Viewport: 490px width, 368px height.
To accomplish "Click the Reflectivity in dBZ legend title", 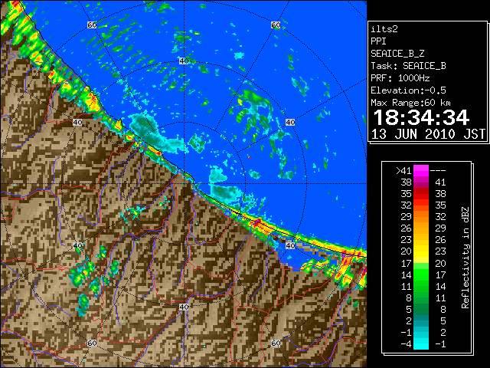I will tap(465, 258).
